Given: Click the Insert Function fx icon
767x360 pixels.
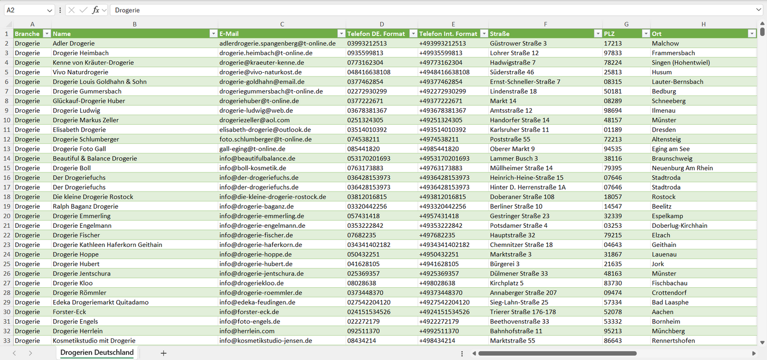Looking at the screenshot, I should pyautogui.click(x=96, y=10).
